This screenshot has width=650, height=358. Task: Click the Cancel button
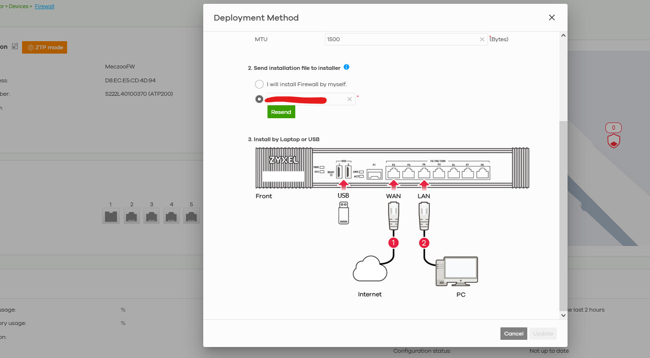(514, 334)
